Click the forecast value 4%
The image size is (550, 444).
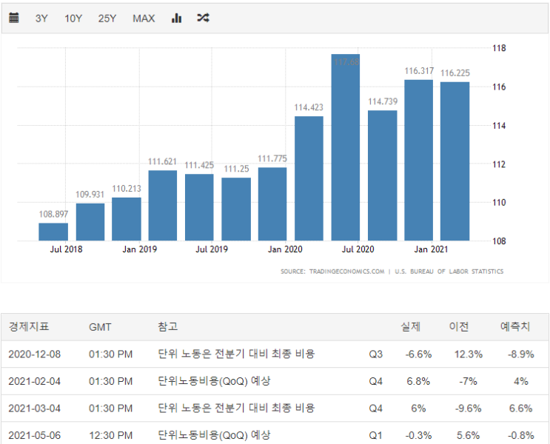[521, 381]
